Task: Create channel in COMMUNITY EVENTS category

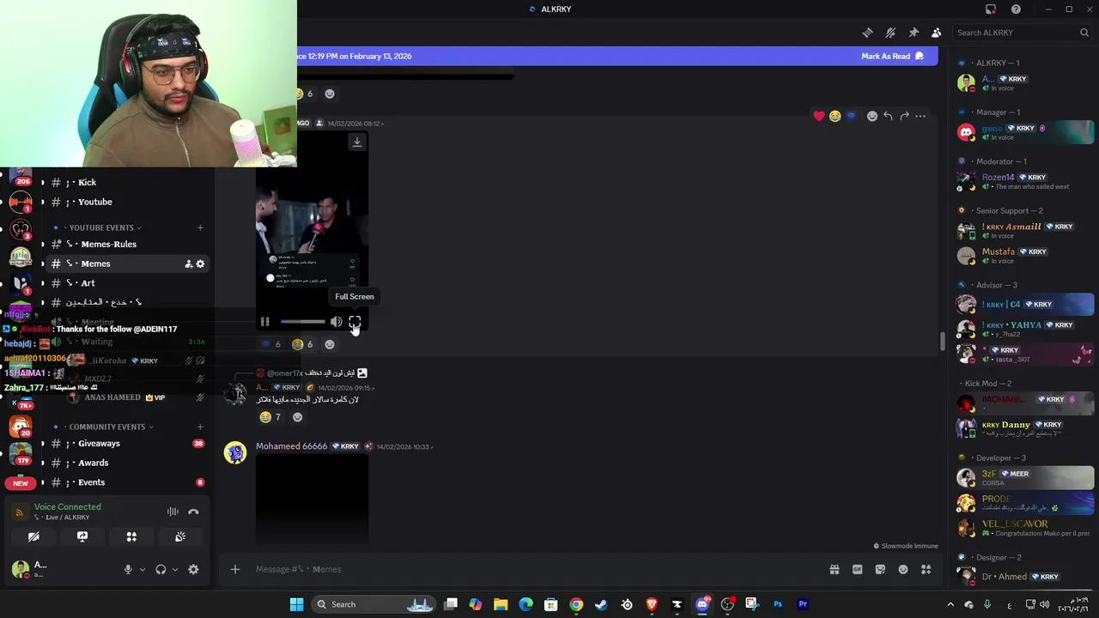Action: (x=200, y=427)
